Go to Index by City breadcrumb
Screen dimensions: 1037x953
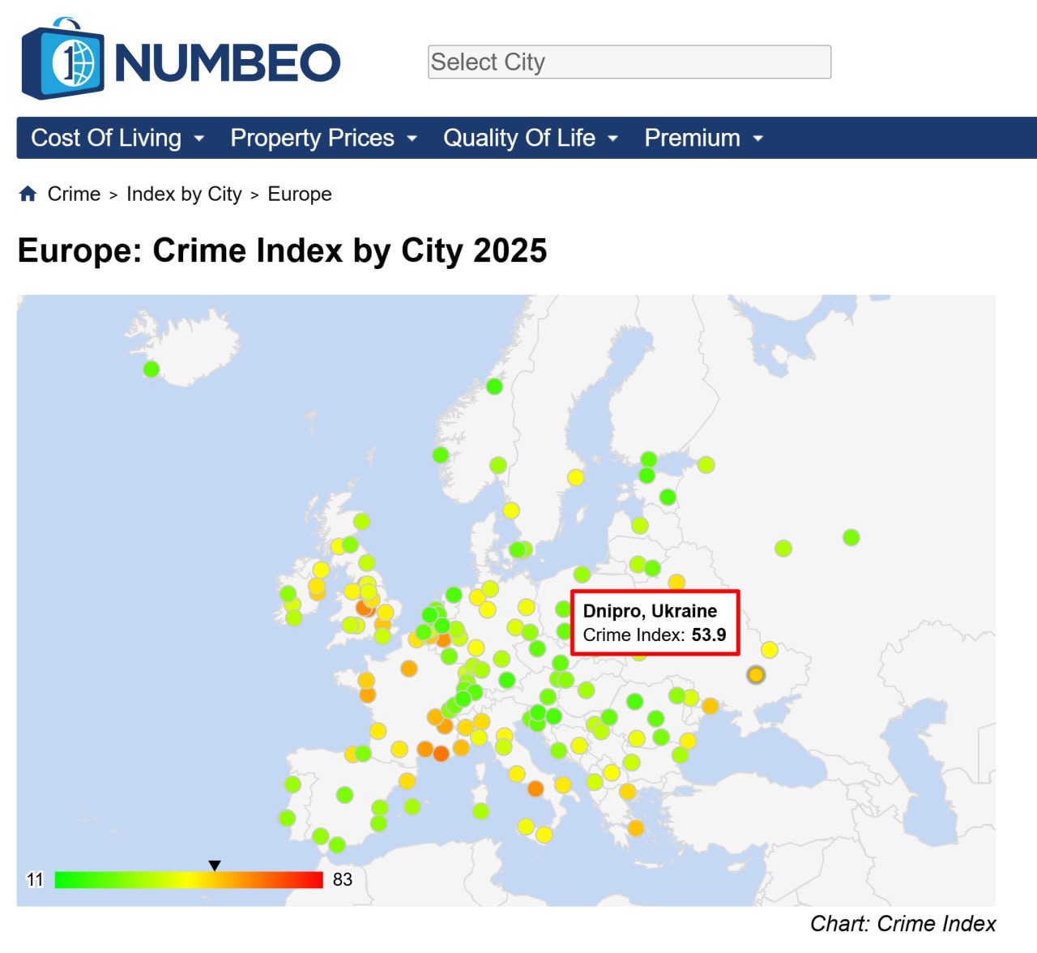[x=184, y=194]
